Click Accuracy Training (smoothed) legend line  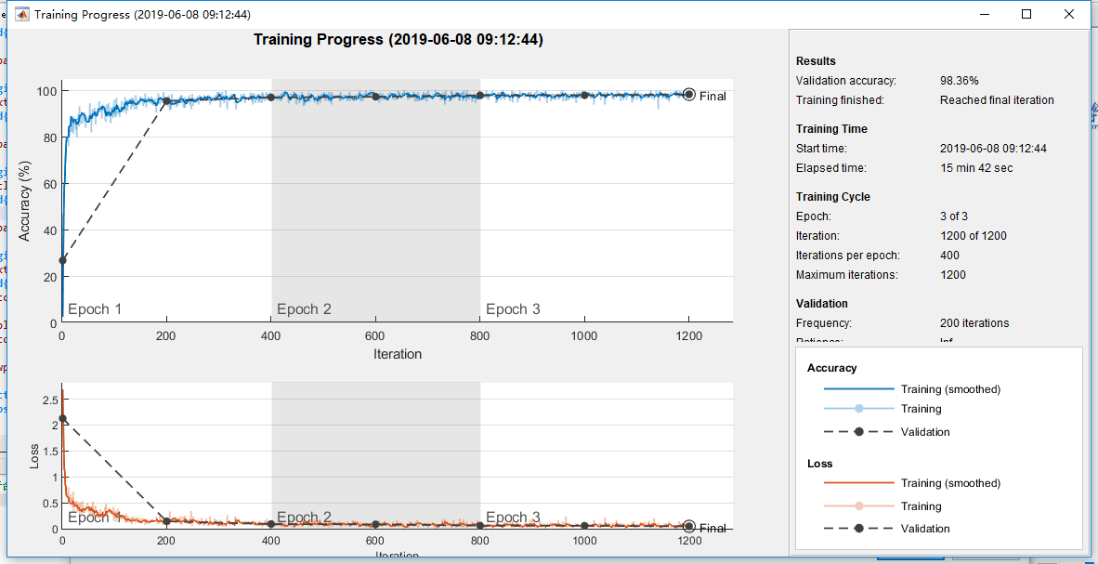point(859,388)
